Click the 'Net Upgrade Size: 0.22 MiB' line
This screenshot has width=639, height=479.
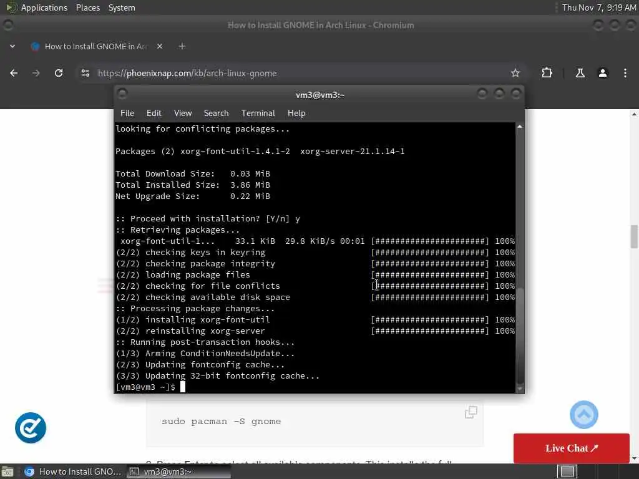(193, 196)
